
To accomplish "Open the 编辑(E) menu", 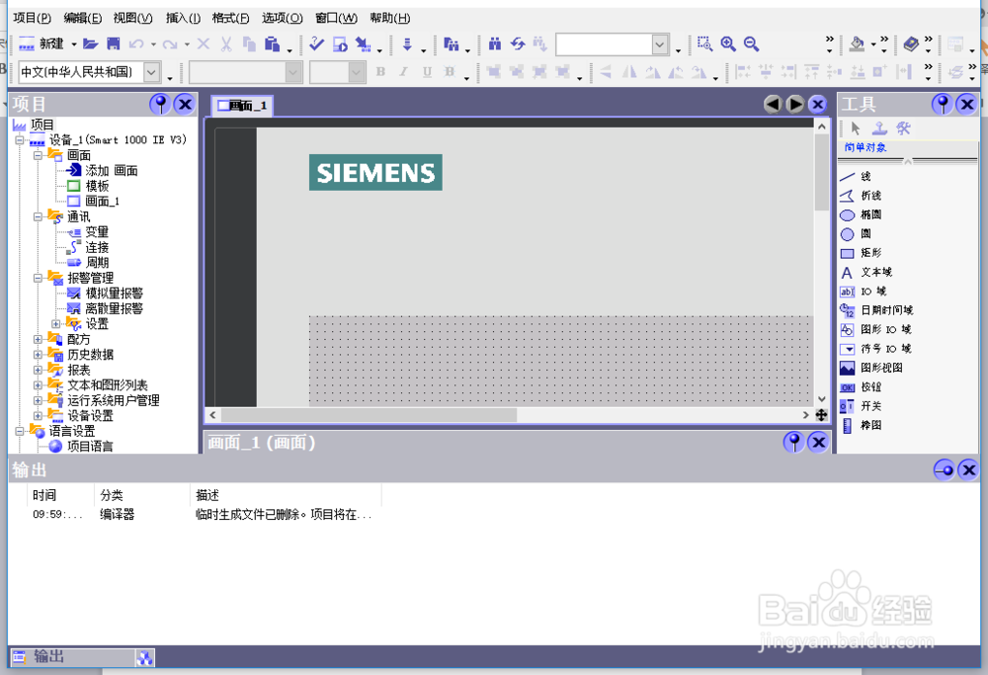I will (83, 18).
